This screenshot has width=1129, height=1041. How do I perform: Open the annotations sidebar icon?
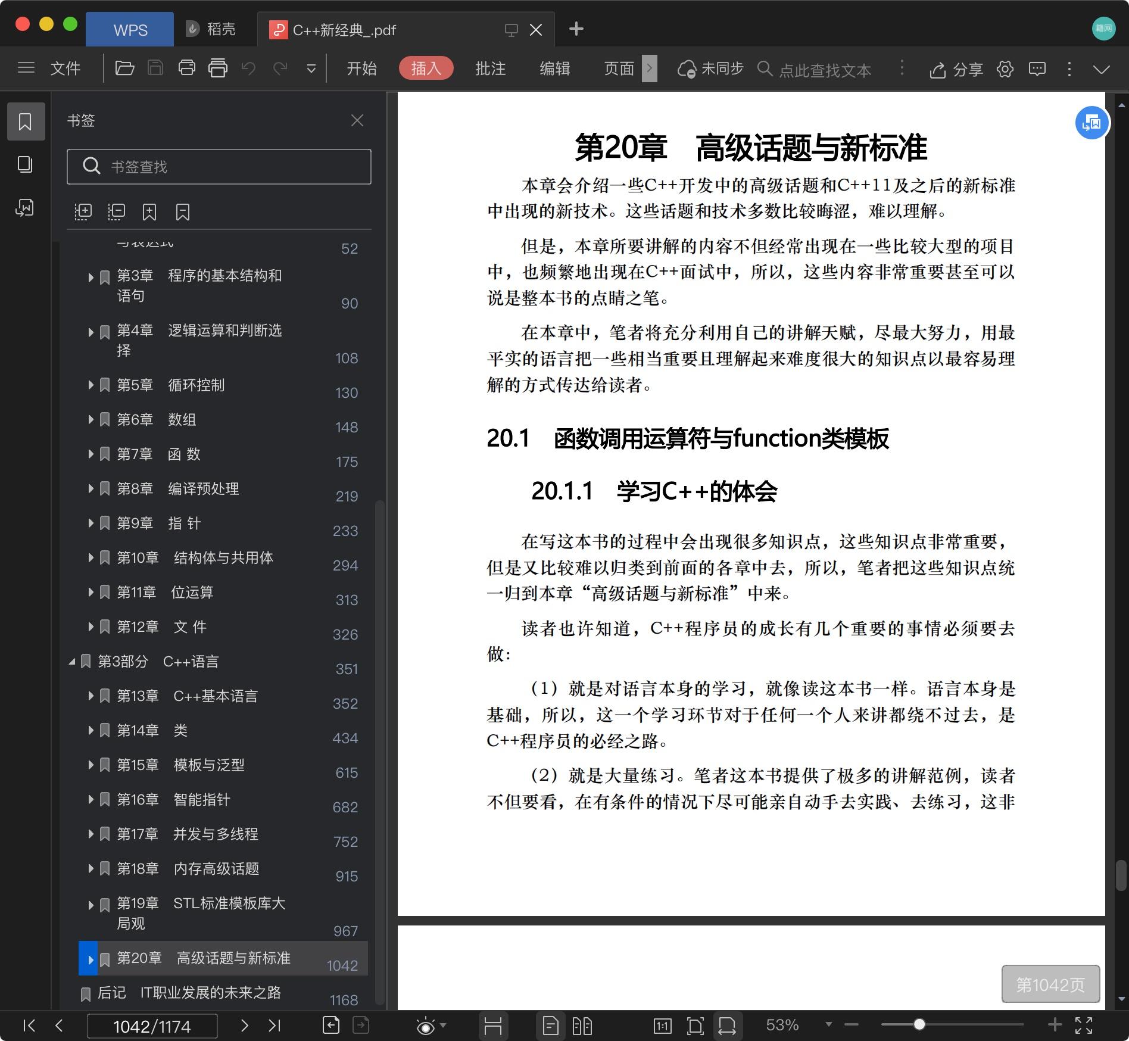point(24,208)
